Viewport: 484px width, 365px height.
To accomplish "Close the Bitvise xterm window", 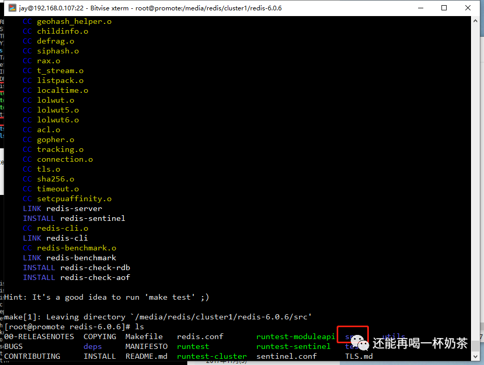I will point(467,8).
